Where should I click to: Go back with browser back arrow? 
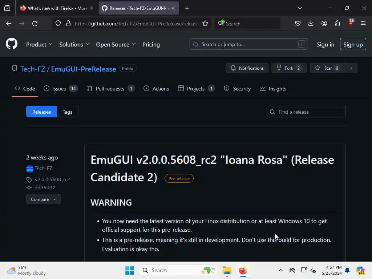9,24
